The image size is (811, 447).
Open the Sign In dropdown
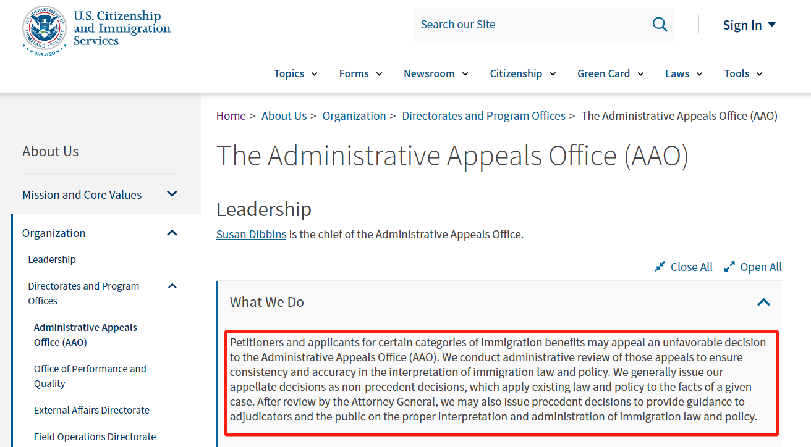point(749,25)
